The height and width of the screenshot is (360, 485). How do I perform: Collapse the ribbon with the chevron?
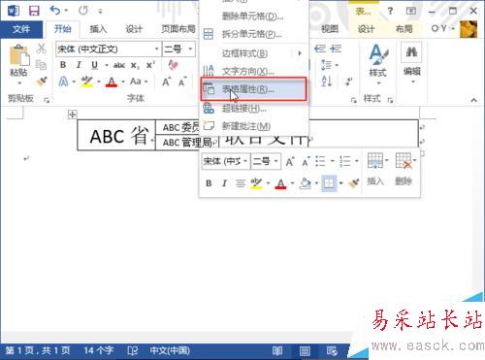pos(473,100)
